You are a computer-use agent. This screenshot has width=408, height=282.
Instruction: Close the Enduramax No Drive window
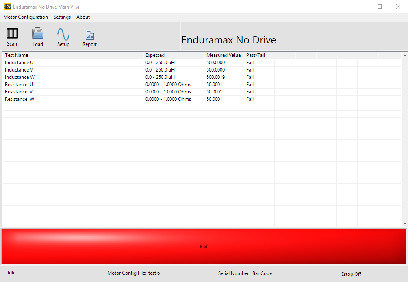[x=398, y=7]
